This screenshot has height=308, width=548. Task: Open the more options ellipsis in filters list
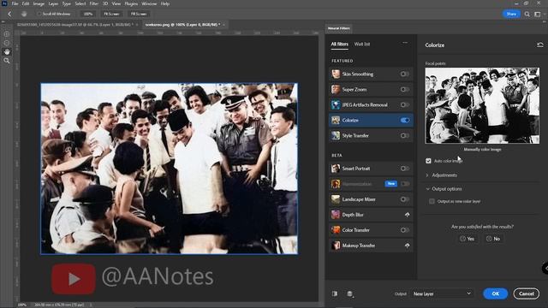click(x=405, y=43)
